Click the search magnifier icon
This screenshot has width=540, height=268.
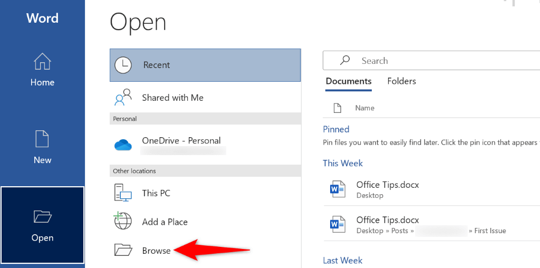tap(345, 61)
